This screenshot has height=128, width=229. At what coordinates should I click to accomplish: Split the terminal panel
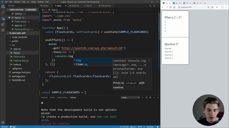click(146, 97)
